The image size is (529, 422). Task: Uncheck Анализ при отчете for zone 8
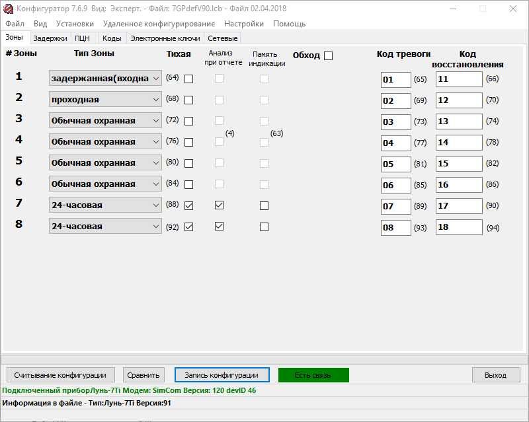220,226
